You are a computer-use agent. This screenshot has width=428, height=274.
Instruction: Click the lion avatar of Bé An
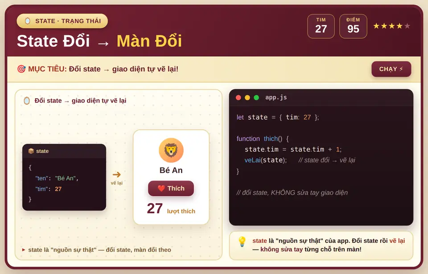(x=171, y=150)
